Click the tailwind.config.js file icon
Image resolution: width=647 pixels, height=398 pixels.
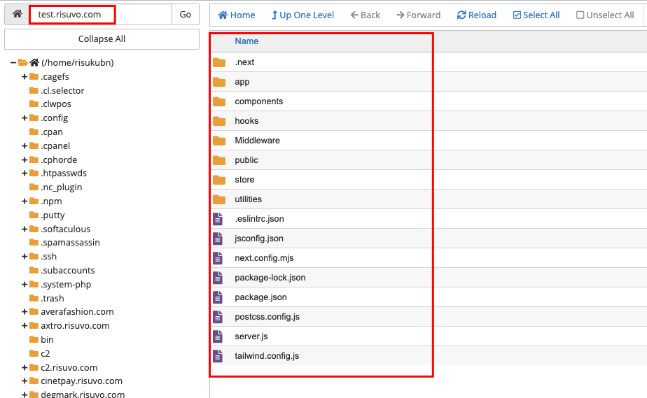(219, 356)
